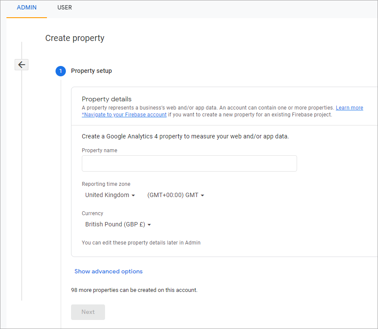Adjust the (GMT+00:00) GMT selection

pos(175,195)
